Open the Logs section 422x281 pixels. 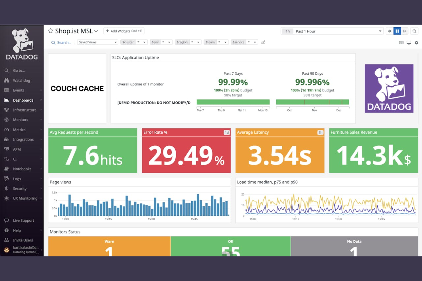[x=18, y=179]
